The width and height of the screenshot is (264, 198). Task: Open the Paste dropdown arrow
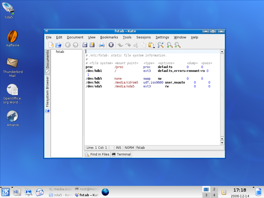[154, 48]
